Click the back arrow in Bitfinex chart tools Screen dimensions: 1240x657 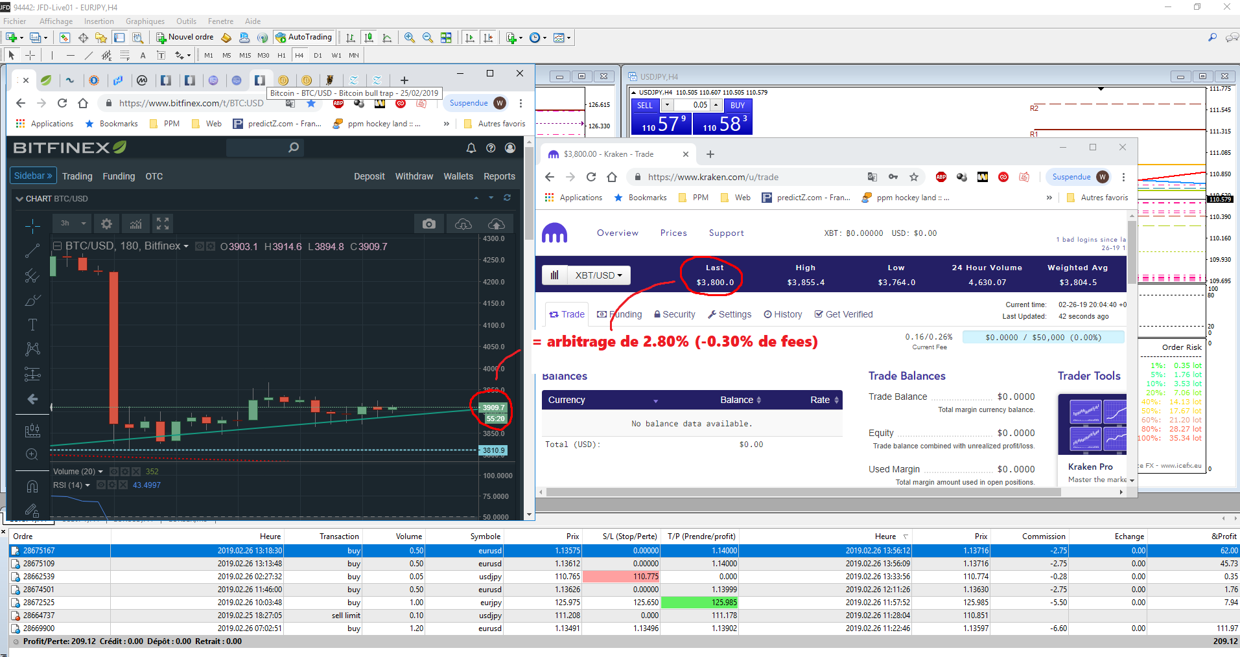pos(32,399)
